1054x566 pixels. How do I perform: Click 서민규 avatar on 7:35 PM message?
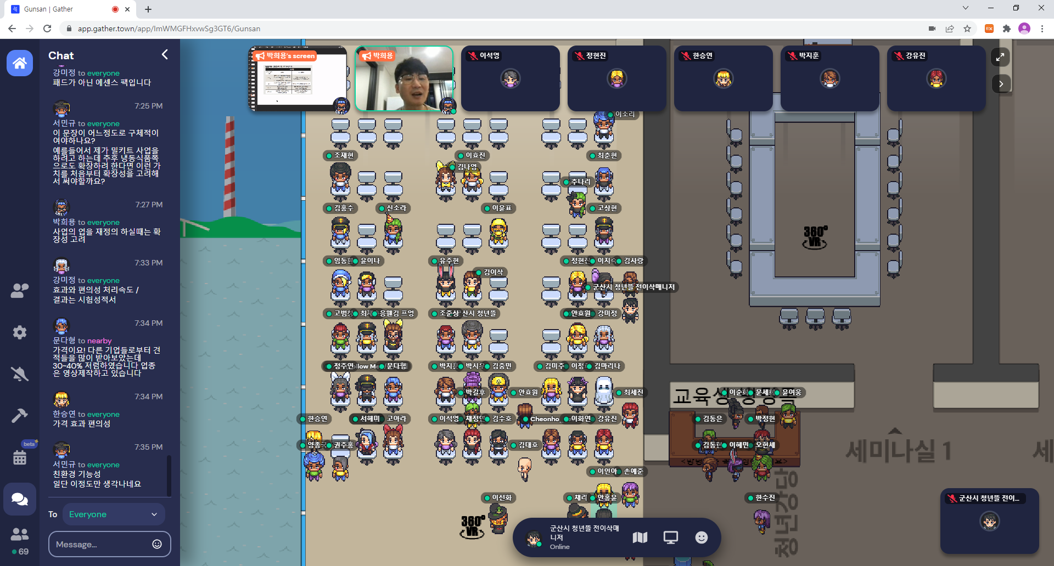[61, 450]
